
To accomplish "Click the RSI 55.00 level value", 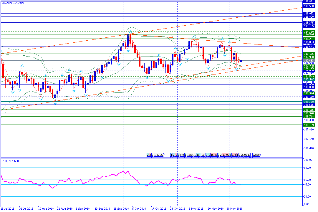I will [308, 180].
